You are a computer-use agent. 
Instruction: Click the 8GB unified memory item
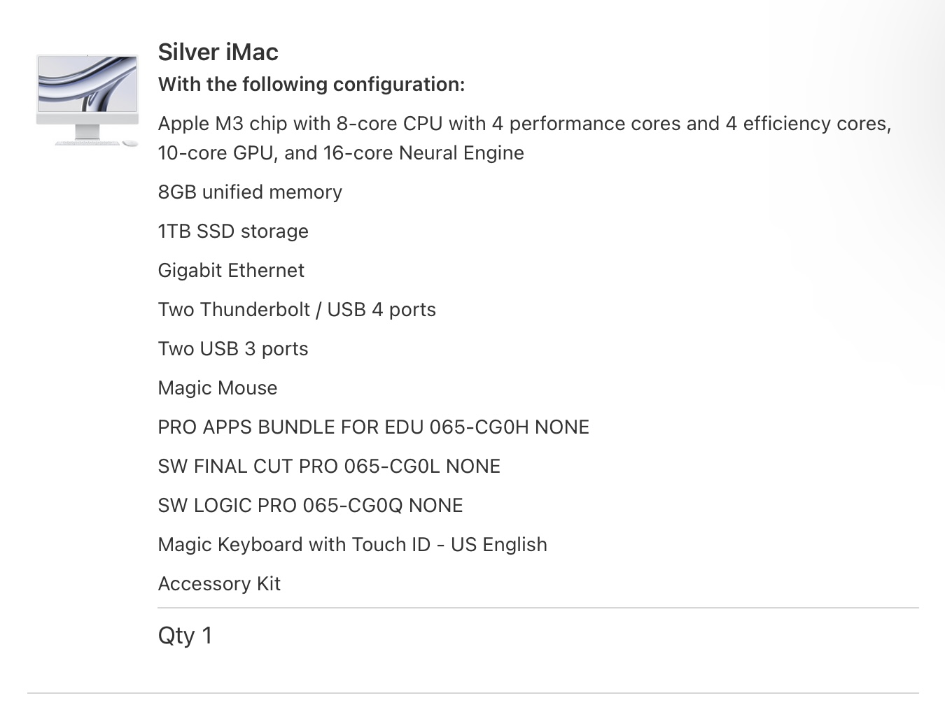pos(250,192)
